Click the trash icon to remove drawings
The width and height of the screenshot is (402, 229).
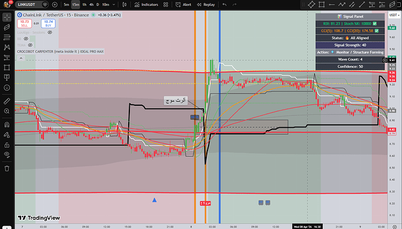coord(7,169)
